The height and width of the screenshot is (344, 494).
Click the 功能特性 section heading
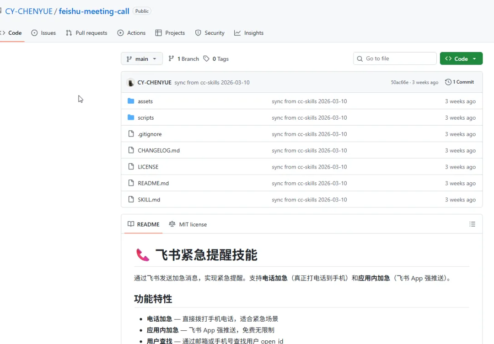point(153,299)
